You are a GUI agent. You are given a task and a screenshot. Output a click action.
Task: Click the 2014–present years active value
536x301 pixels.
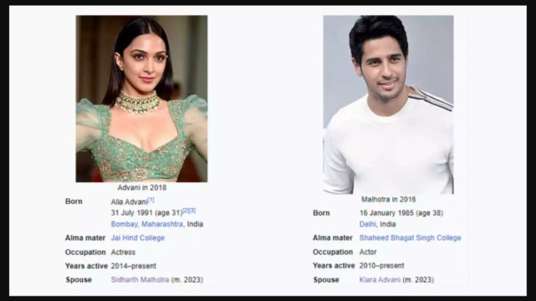(x=133, y=266)
